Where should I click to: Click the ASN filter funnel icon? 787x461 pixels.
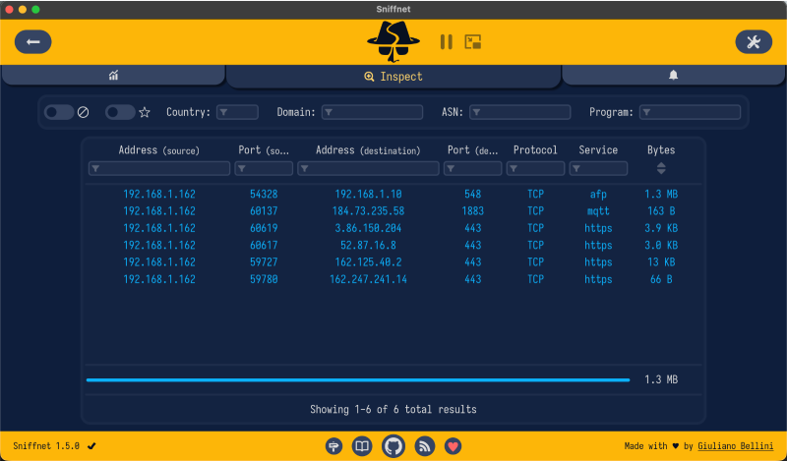coord(477,112)
